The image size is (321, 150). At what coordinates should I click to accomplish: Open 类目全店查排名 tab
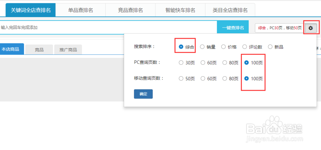(x=230, y=10)
